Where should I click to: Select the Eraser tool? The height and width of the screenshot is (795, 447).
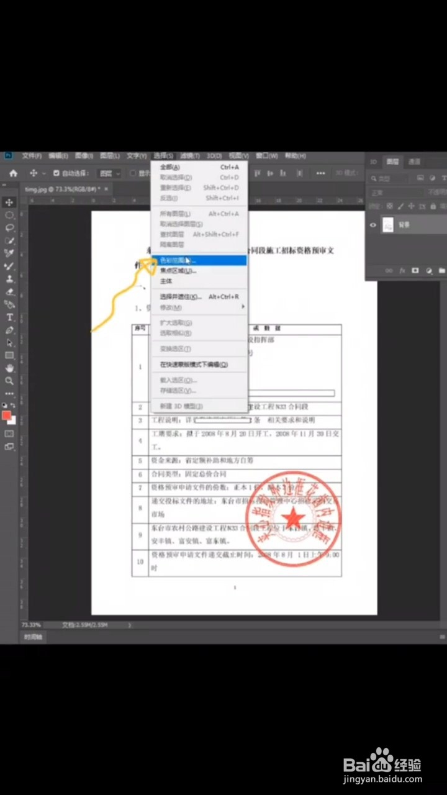9,291
